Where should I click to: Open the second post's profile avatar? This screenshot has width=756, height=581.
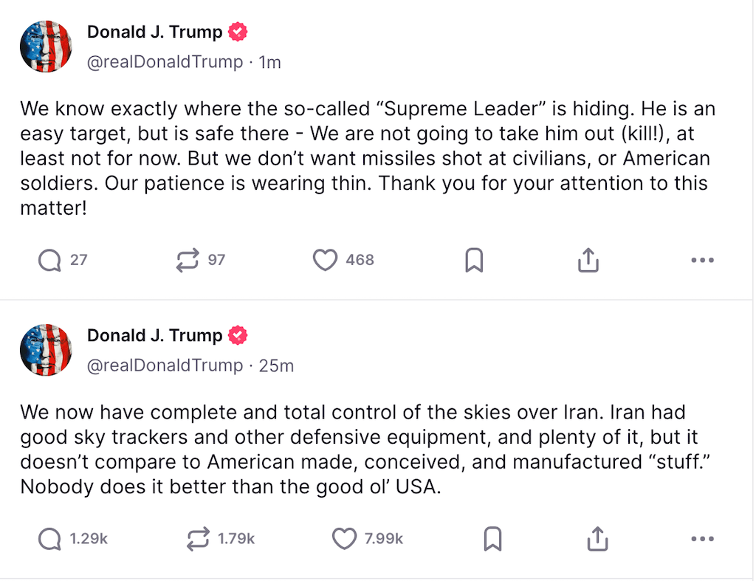click(46, 350)
